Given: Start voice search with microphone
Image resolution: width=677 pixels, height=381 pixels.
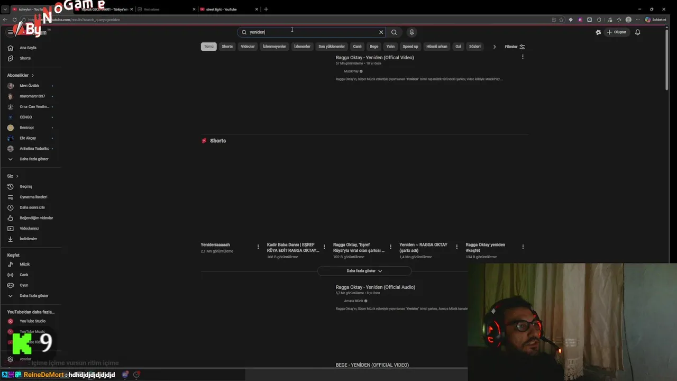Looking at the screenshot, I should click(x=411, y=32).
